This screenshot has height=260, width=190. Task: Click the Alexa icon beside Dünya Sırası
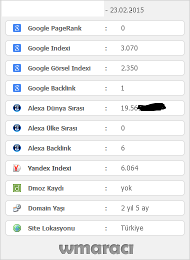17,108
